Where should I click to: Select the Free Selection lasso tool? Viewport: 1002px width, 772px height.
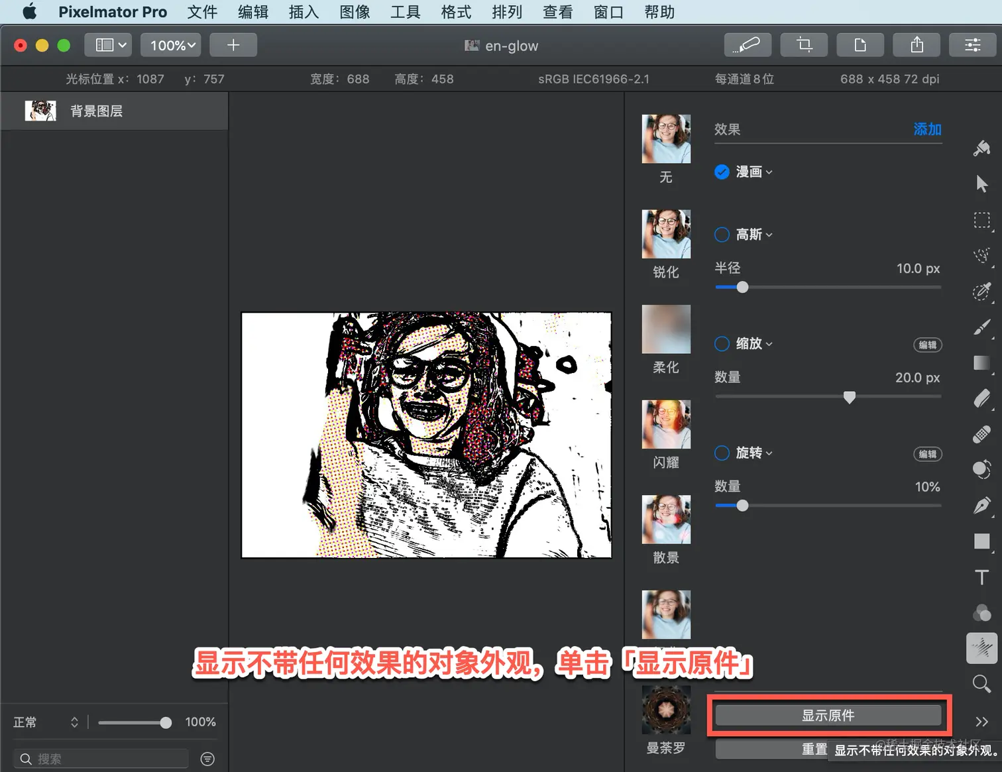[981, 256]
